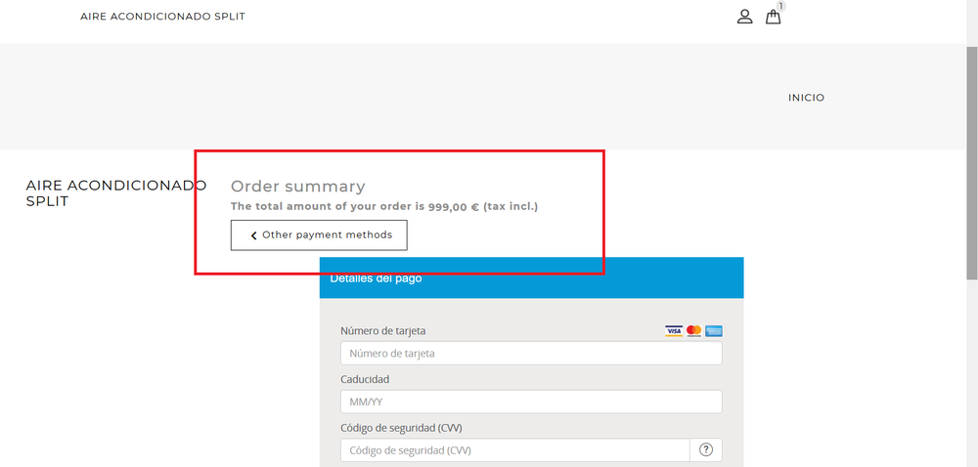Click the Número de tarjeta label
The width and height of the screenshot is (978, 467).
[x=382, y=331]
